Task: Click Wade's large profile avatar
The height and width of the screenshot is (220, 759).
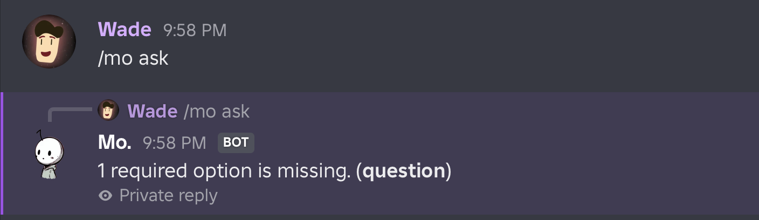Action: [x=49, y=42]
